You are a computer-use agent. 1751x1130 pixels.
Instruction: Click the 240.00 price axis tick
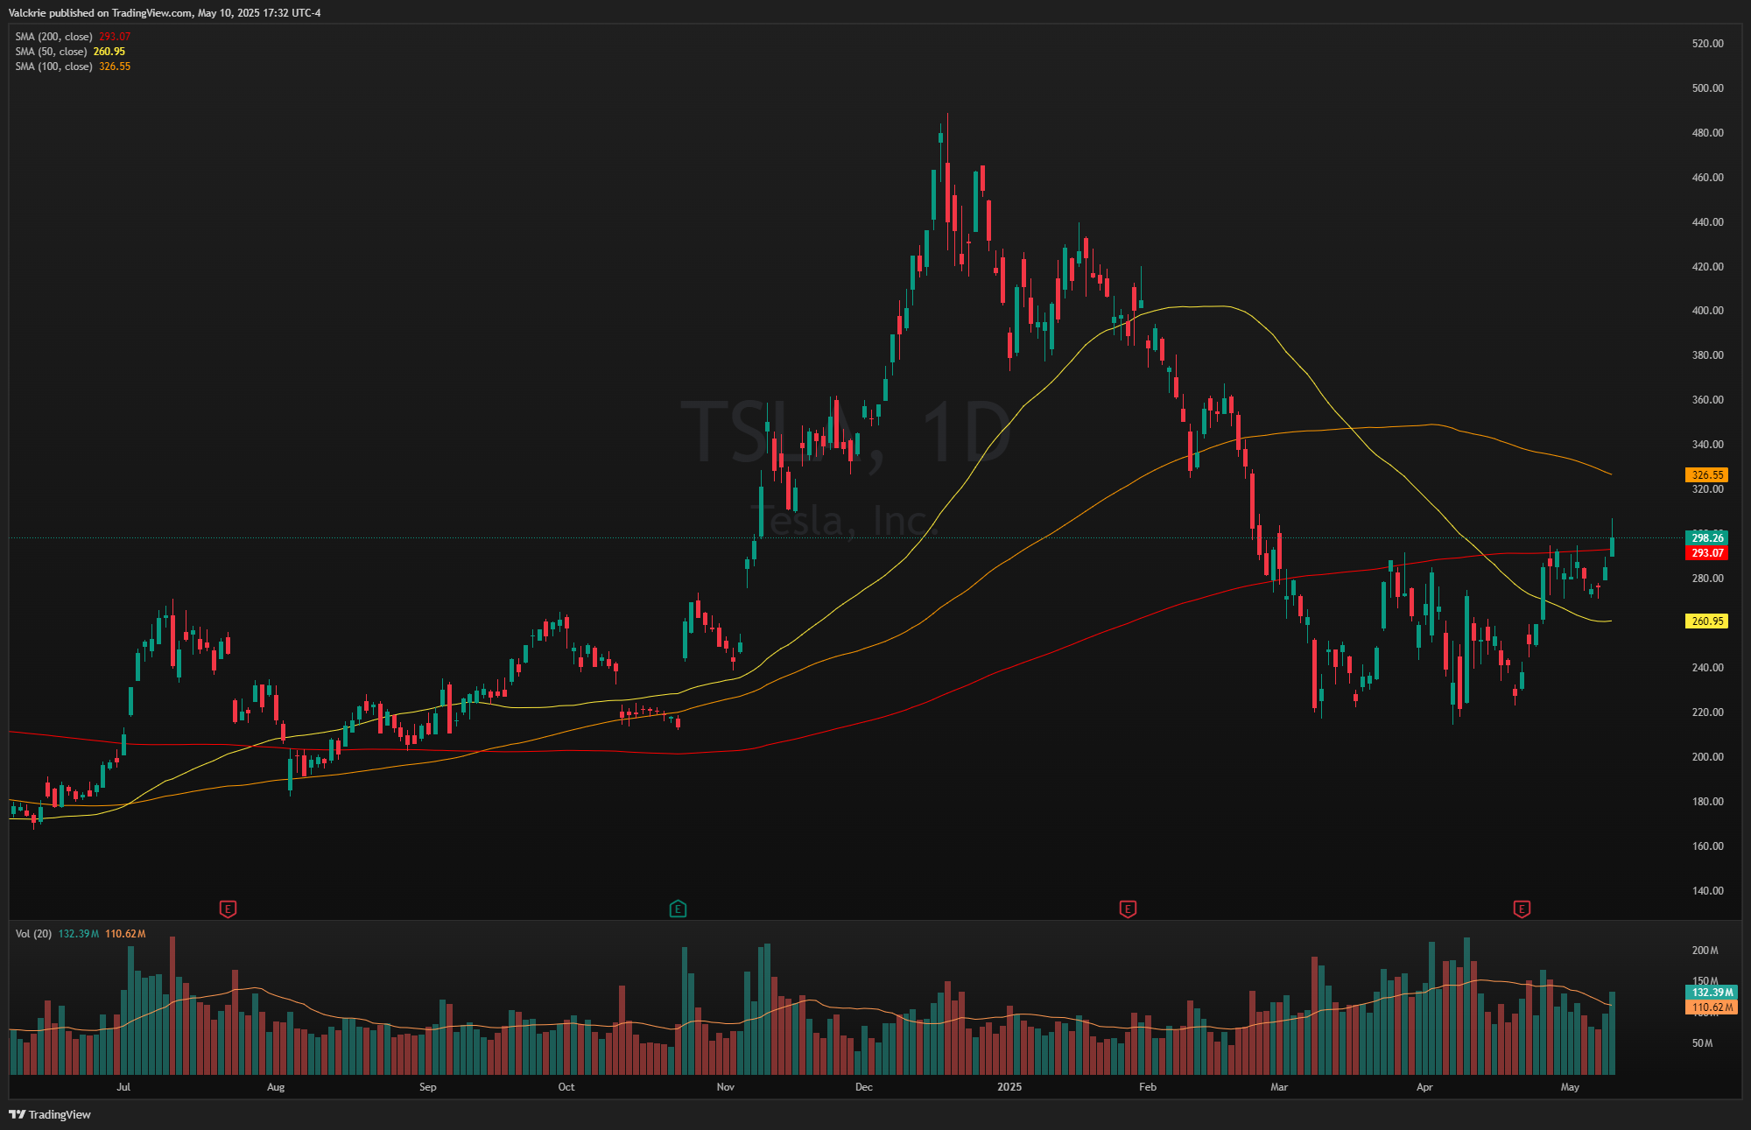[x=1707, y=668]
